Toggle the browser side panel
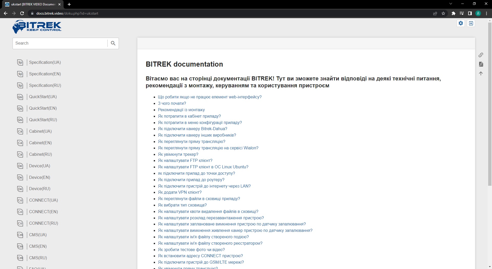Image resolution: width=492 pixels, height=269 pixels. (470, 13)
